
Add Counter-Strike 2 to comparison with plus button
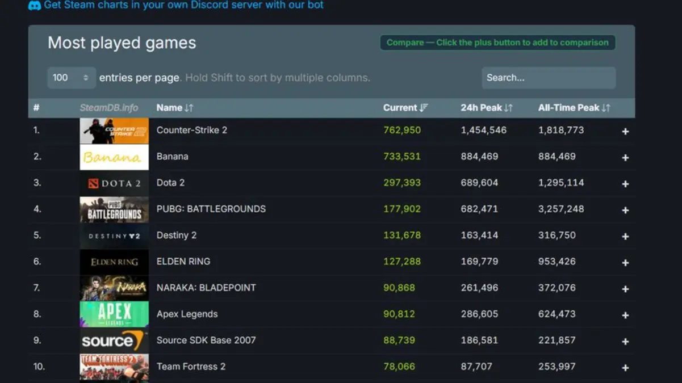pos(625,131)
